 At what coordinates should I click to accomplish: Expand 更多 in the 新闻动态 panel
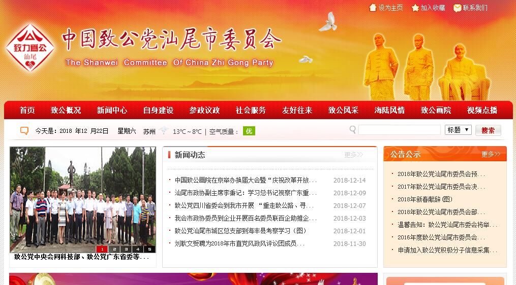[x=353, y=155]
